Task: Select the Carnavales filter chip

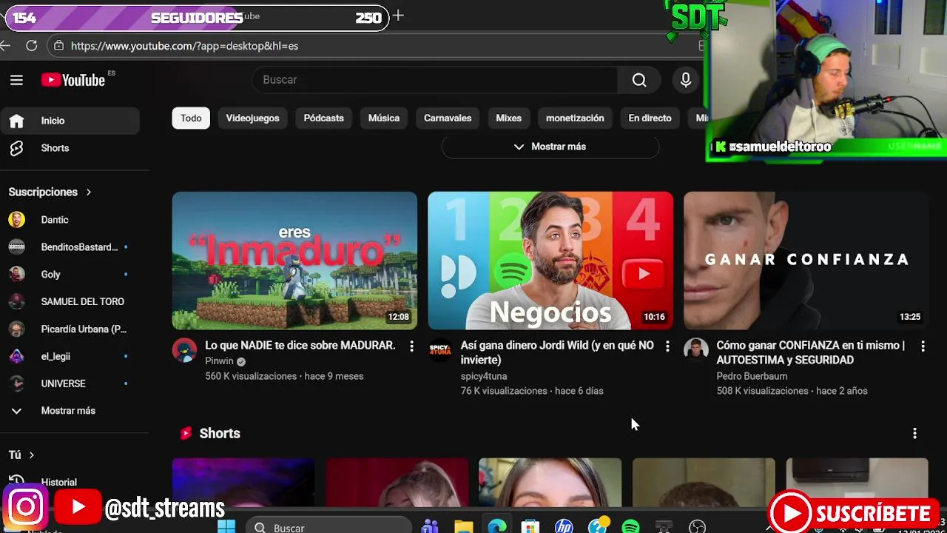Action: click(x=448, y=118)
